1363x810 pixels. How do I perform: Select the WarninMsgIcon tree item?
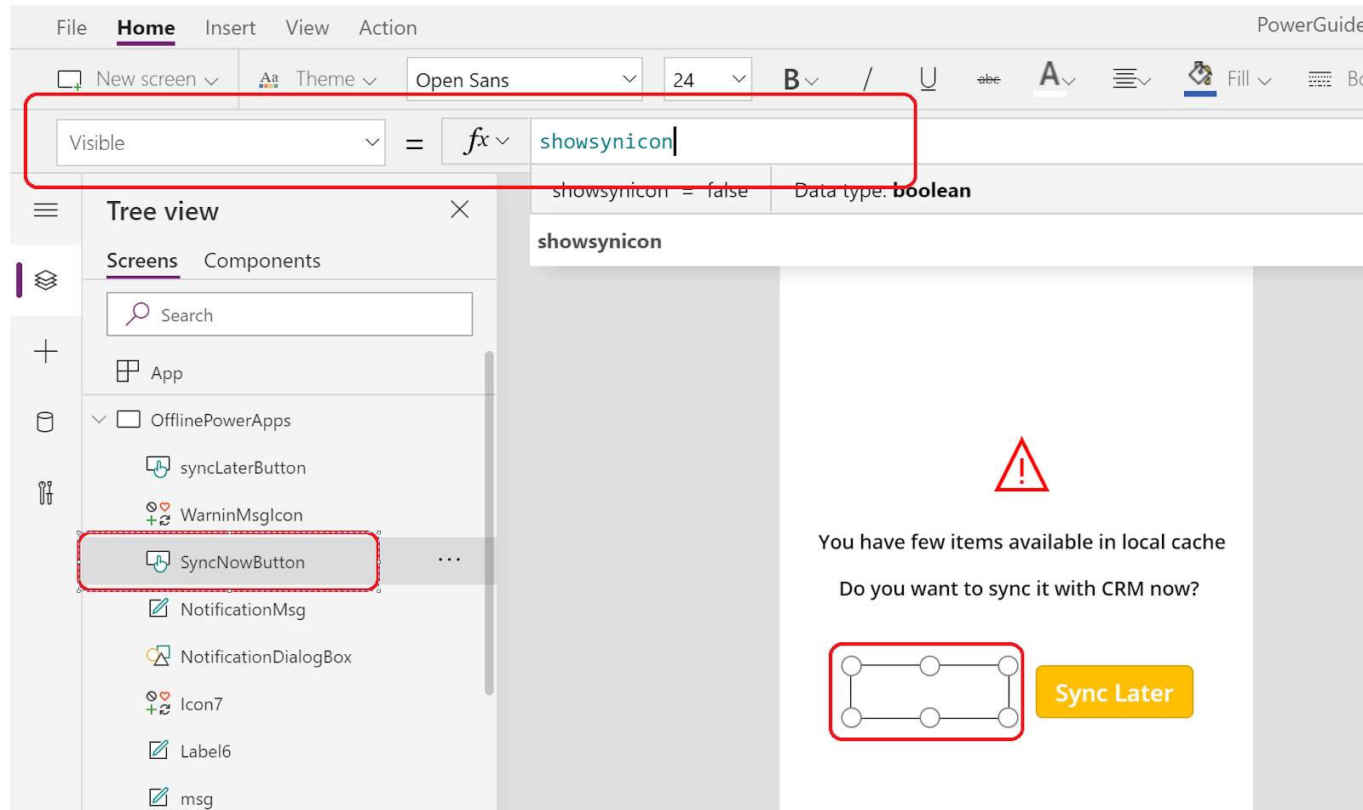241,514
